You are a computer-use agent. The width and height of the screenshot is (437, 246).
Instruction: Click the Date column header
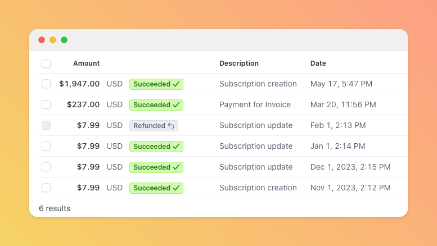point(318,63)
